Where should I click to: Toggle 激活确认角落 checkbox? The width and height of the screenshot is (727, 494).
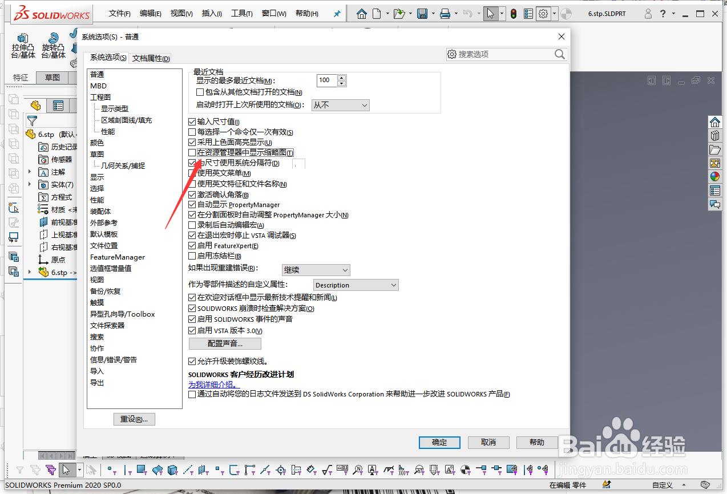click(x=192, y=195)
